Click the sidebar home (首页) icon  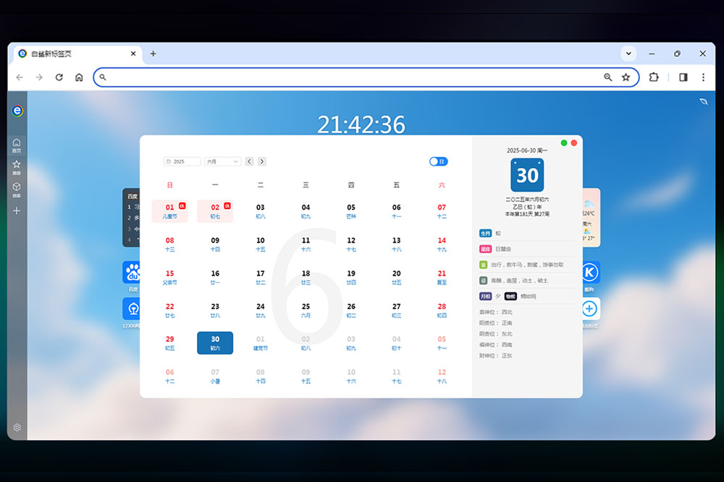click(x=17, y=145)
